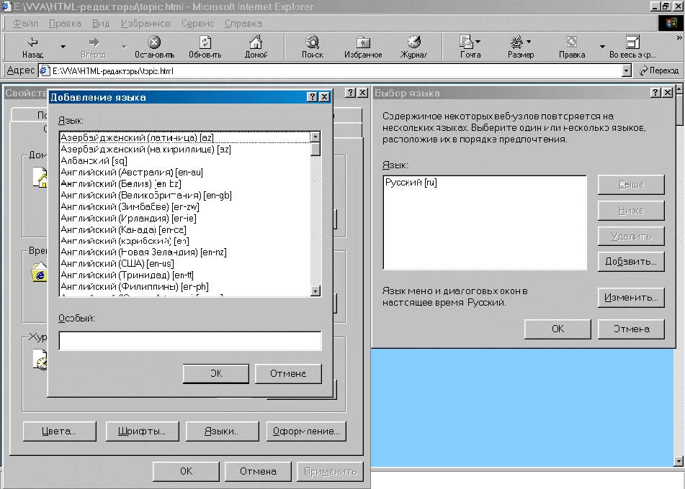The width and height of the screenshot is (685, 489).
Task: Click the language list scrollbar thumb
Action: pyautogui.click(x=315, y=149)
